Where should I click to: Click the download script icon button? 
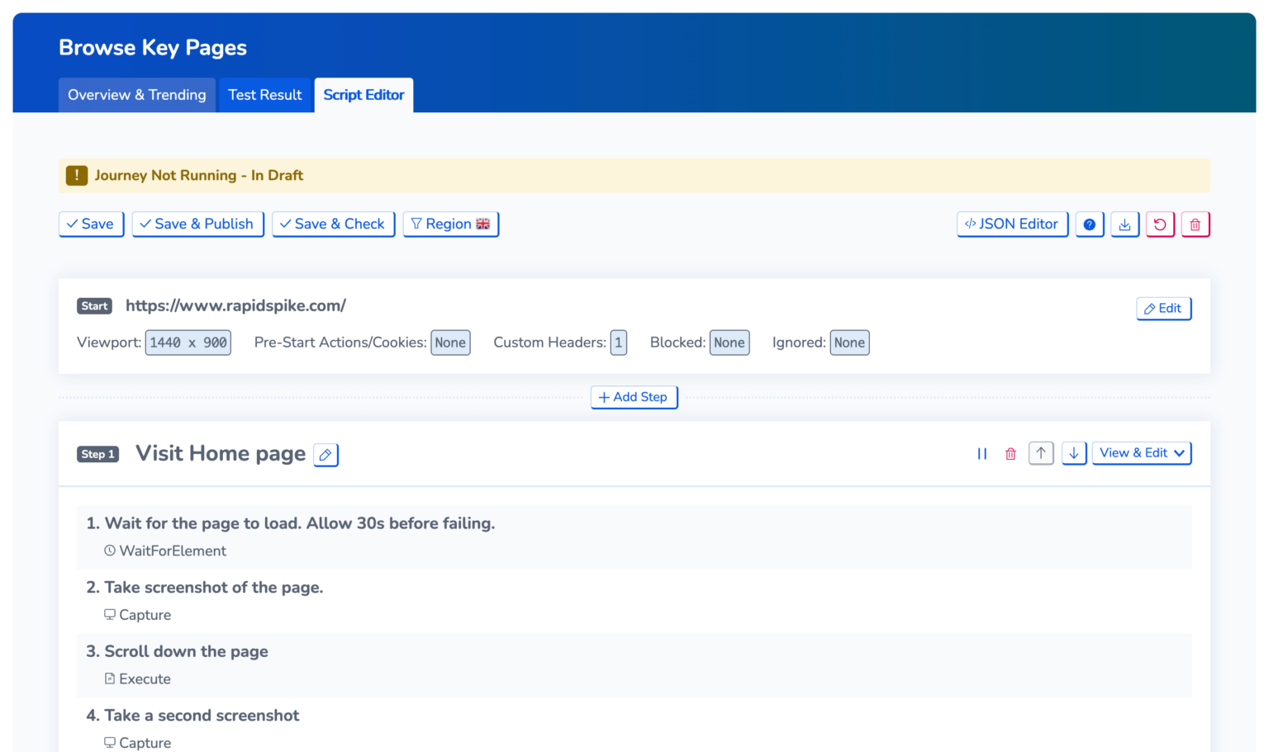pyautogui.click(x=1124, y=225)
